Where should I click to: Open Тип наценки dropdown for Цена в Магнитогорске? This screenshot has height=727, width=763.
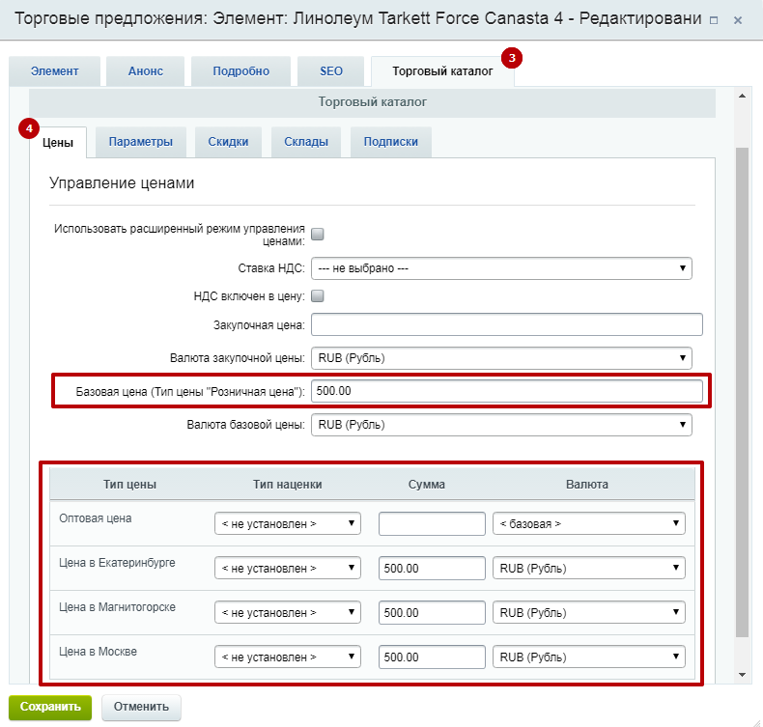pos(288,612)
